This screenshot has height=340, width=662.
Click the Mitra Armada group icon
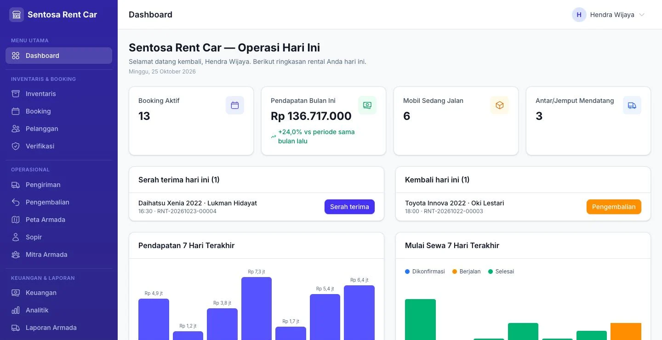(x=16, y=255)
